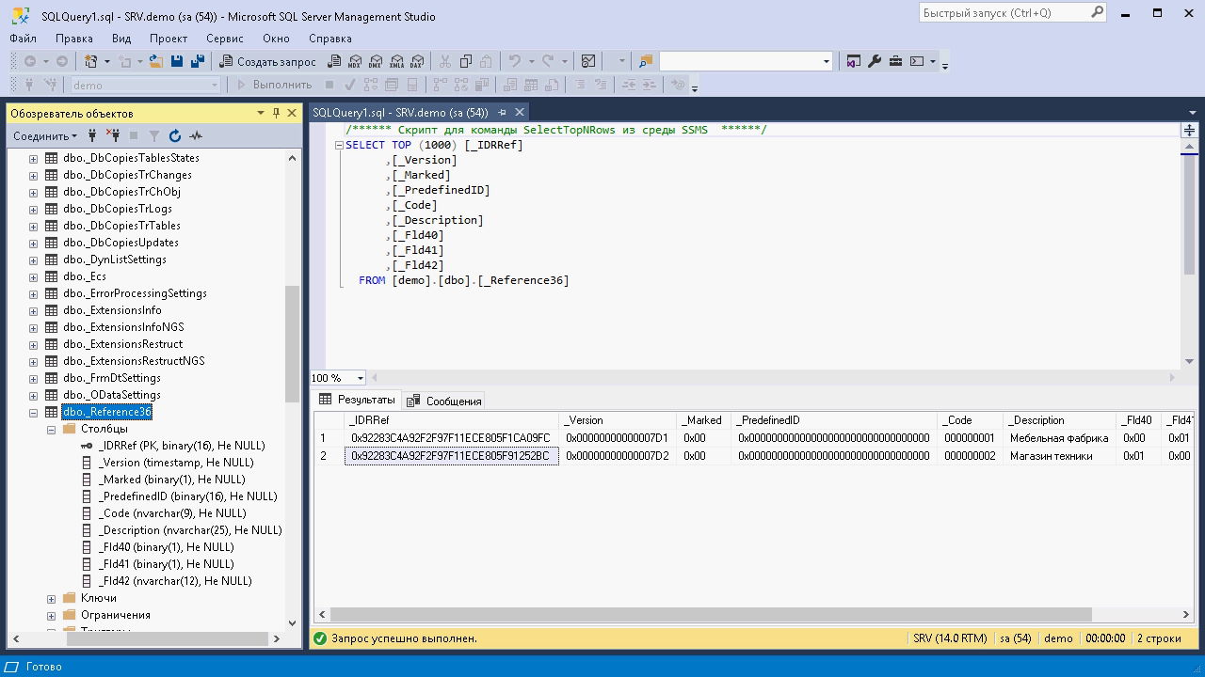Viewport: 1205px width, 677px height.
Task: Save the current query with disk icon
Action: (x=176, y=61)
